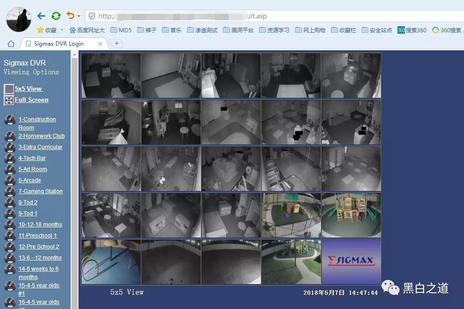Viewport: 464px width, 309px height.
Task: Select the blue pool camera thumbnail
Action: pos(111,262)
